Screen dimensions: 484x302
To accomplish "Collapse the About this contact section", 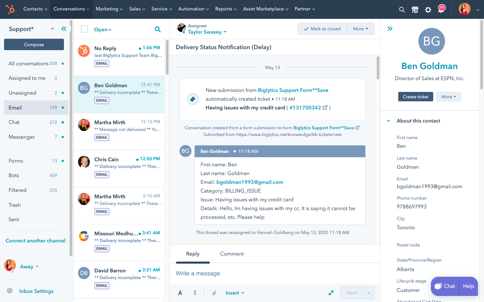I will (x=388, y=121).
